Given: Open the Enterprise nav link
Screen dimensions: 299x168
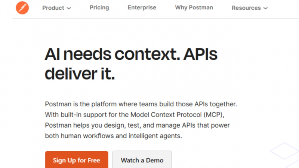Looking at the screenshot, I should pos(142,7).
